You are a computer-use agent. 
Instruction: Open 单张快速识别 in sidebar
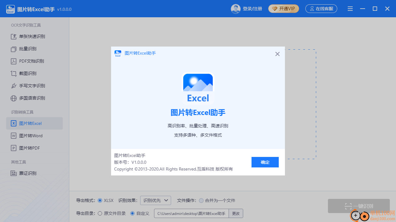34,36
